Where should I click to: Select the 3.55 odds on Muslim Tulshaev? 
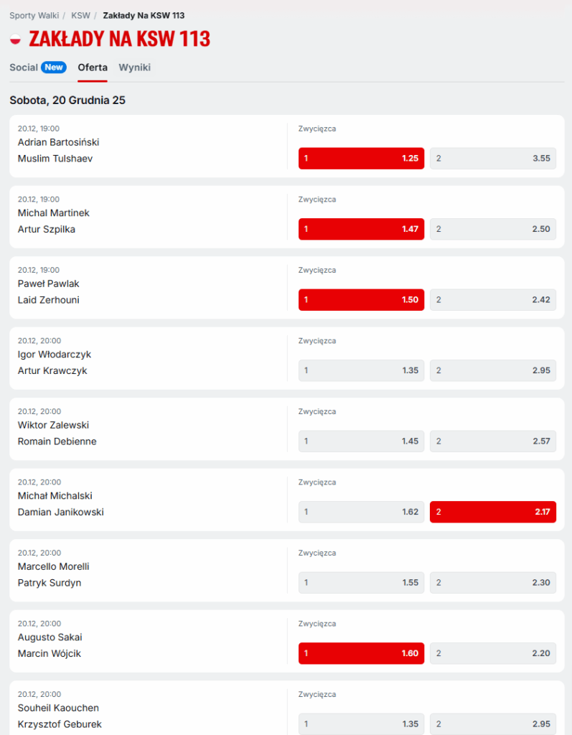492,158
